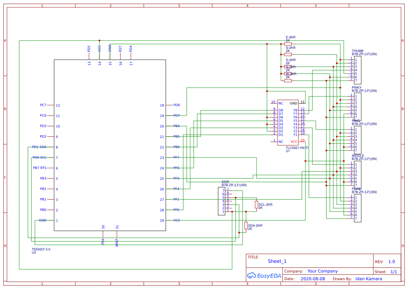The image size is (408, 289).
Task: Select the TLC59211IN-TI driver chip U1
Action: (288, 122)
